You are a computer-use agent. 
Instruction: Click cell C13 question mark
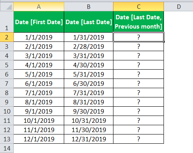138,139
